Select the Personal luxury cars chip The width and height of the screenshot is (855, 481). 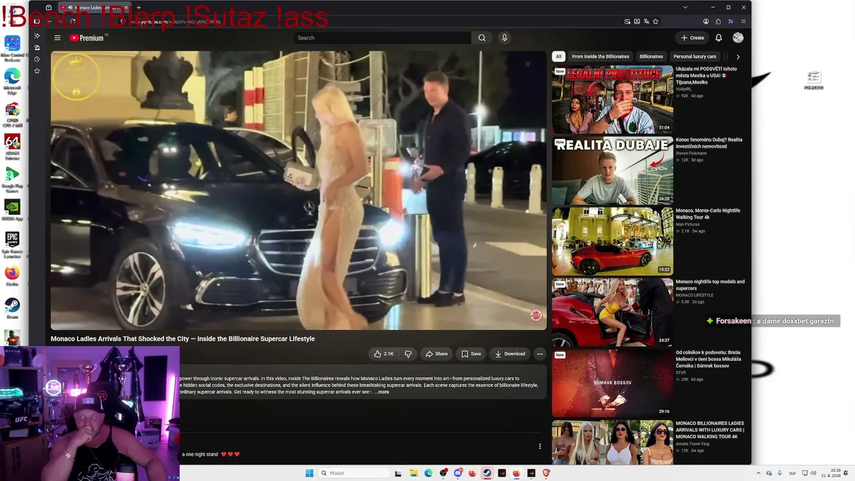[695, 57]
